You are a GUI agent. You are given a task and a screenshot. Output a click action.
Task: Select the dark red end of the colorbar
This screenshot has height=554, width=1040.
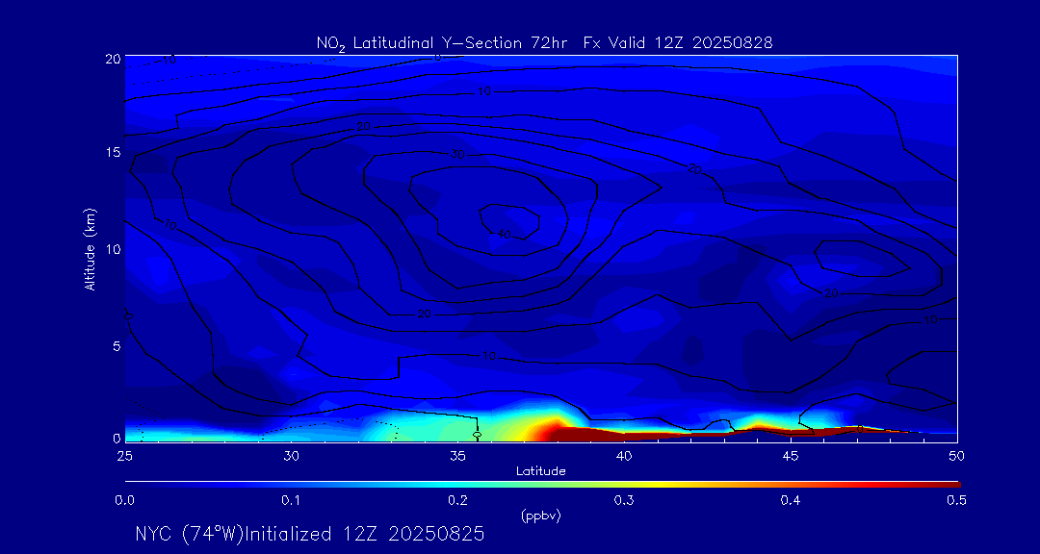pos(939,483)
